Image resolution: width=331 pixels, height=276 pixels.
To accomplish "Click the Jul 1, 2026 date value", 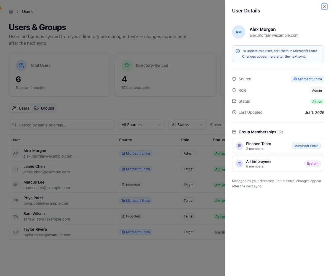I will coord(315,113).
